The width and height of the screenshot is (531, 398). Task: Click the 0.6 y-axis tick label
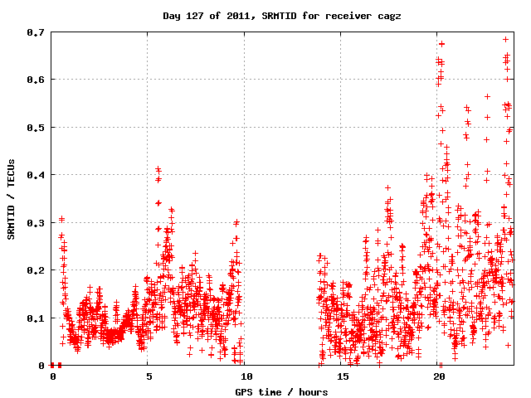tap(35, 80)
